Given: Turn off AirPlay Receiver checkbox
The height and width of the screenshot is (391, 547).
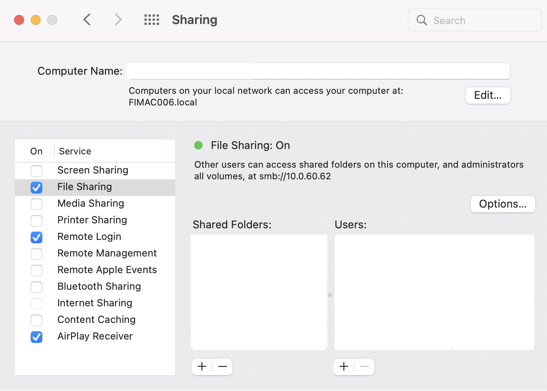Looking at the screenshot, I should click(37, 337).
